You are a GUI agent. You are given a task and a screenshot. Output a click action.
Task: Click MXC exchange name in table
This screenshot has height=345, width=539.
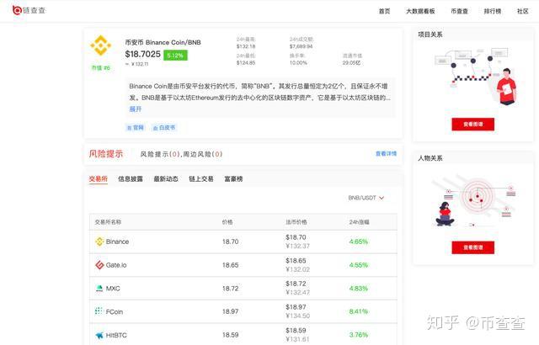(113, 289)
